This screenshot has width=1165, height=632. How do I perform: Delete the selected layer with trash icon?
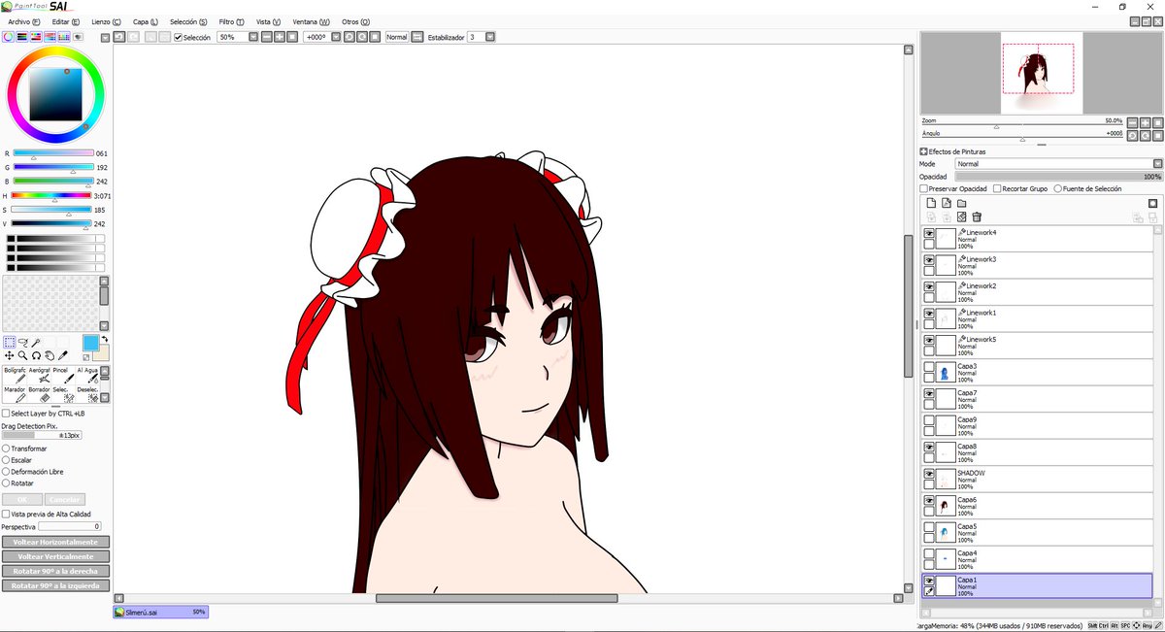(977, 216)
